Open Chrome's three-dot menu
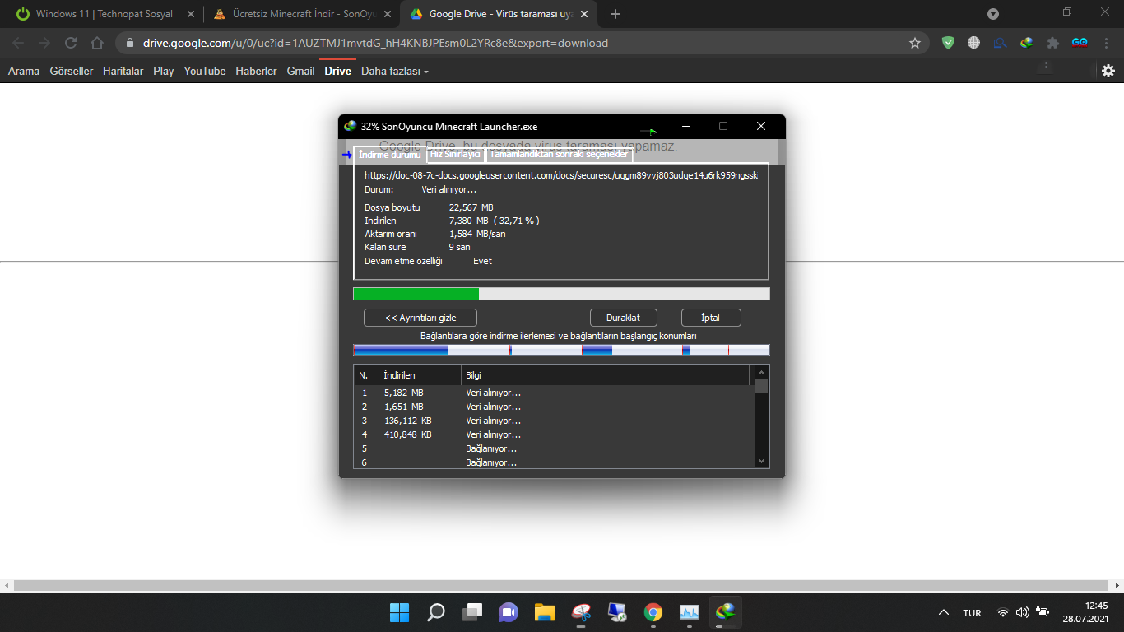 pos(1106,43)
